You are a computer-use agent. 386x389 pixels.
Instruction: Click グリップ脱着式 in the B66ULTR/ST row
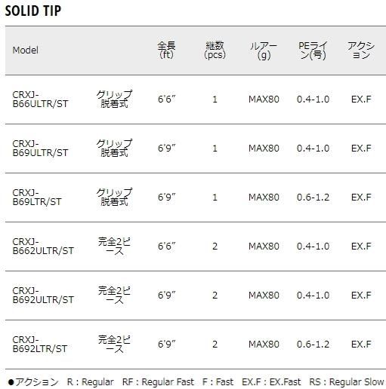(x=114, y=99)
